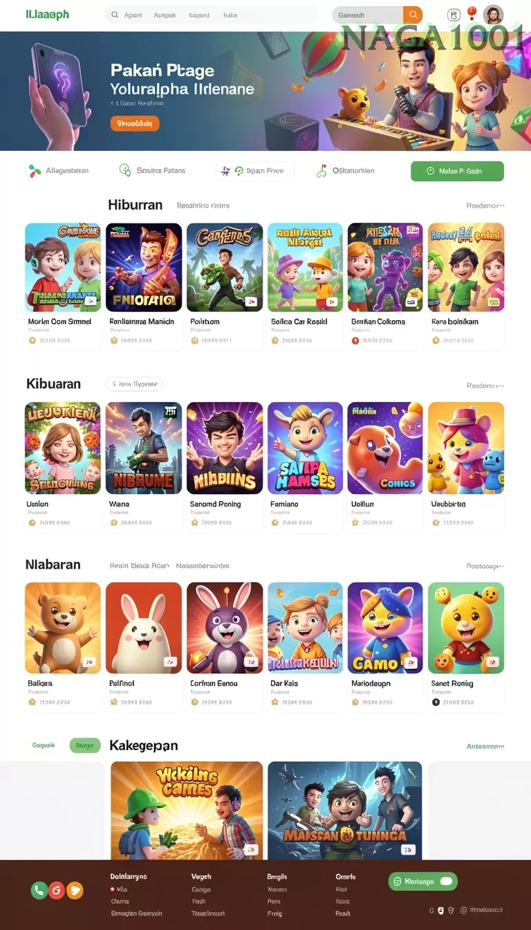Expand the Hiburran section see-more link
The height and width of the screenshot is (930, 531).
tap(485, 206)
